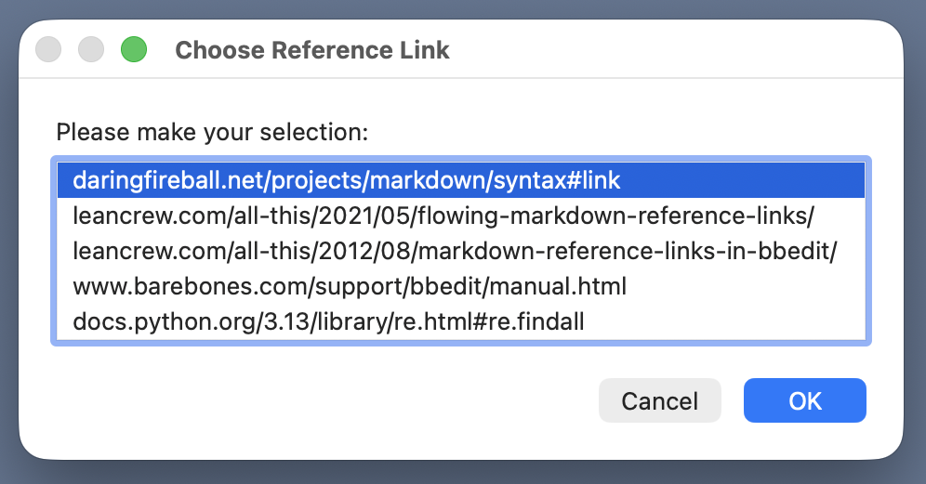Screen dimensions: 926x484
Task: Select the list row ending in "reference-links/"
Action: 443,216
